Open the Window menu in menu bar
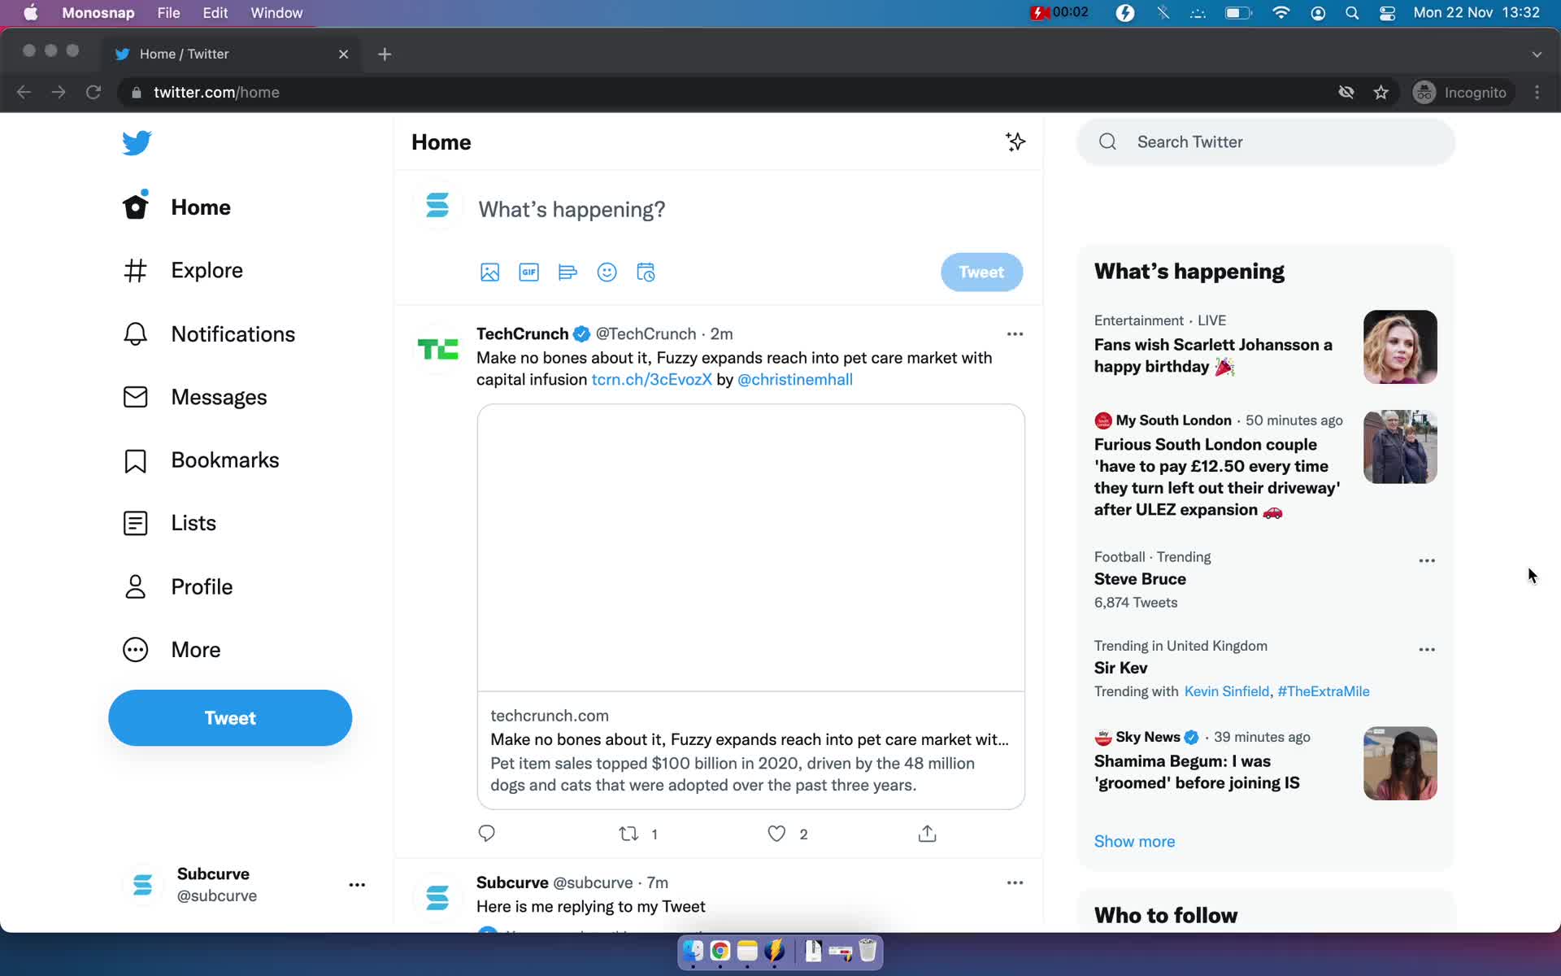This screenshot has height=976, width=1561. pyautogui.click(x=276, y=13)
